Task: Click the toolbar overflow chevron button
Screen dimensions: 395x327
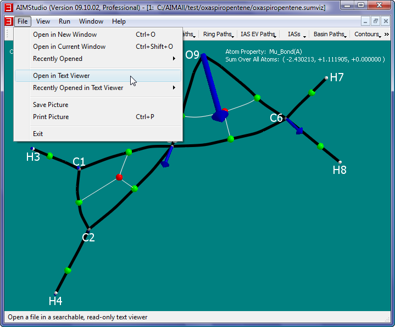Action: click(387, 34)
